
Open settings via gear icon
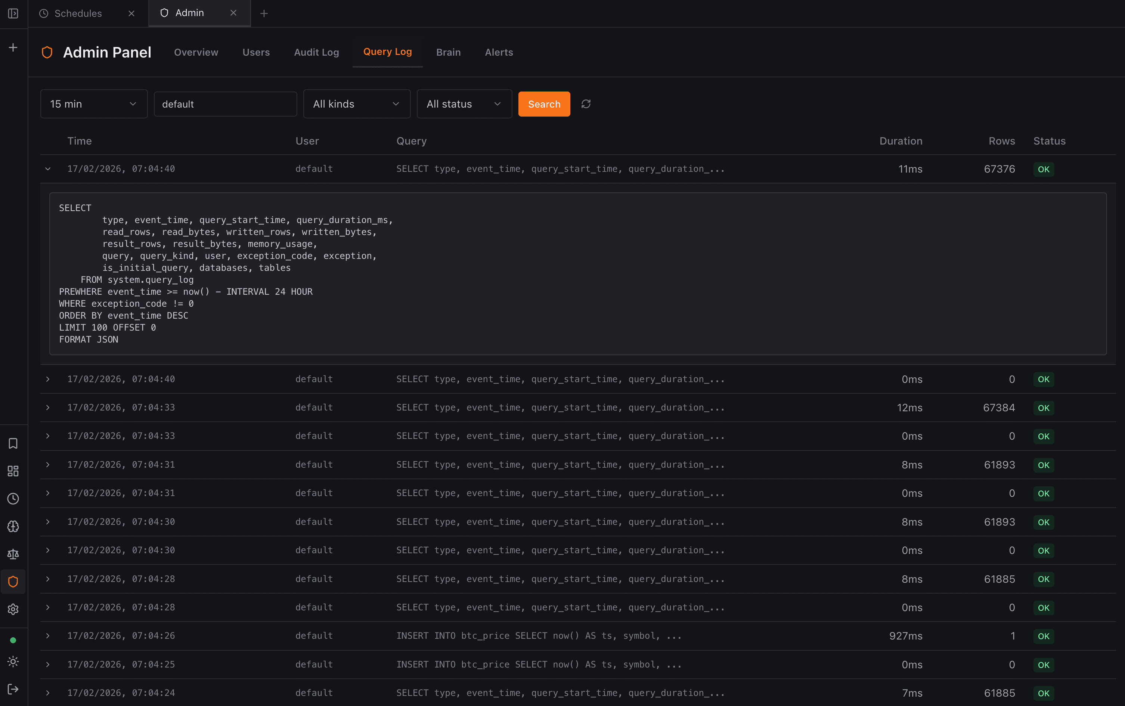point(13,609)
